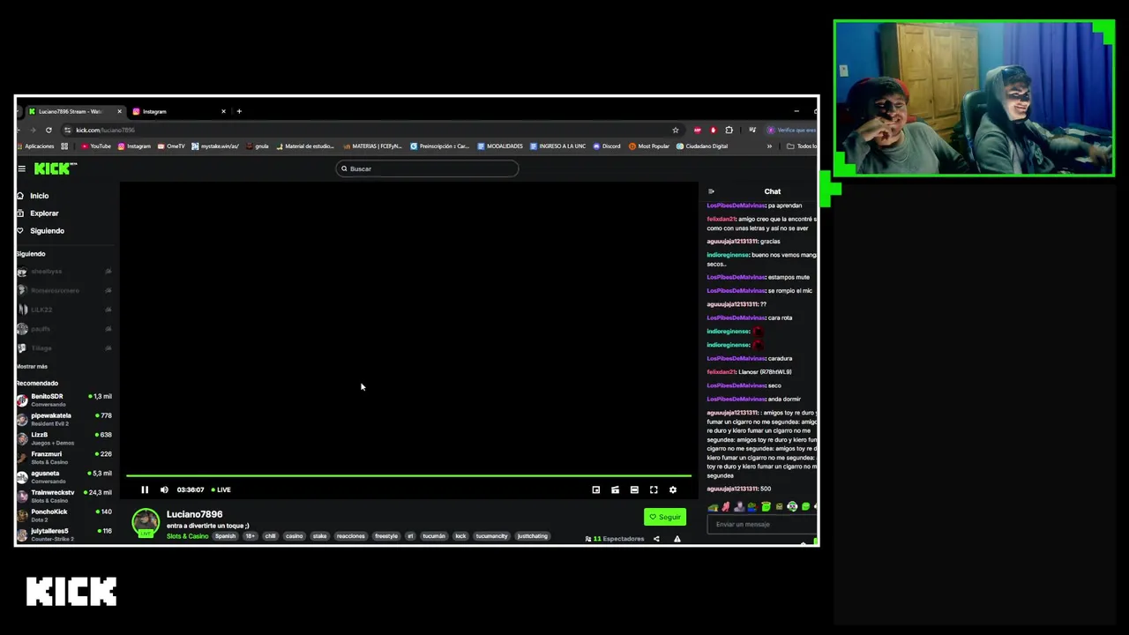Follow the channel with Seguir button
This screenshot has height=635, width=1129.
(x=665, y=517)
